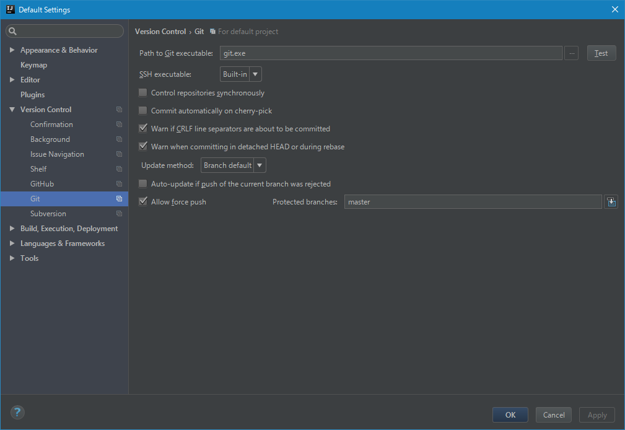Image resolution: width=625 pixels, height=430 pixels.
Task: Disable Allow force push checkbox
Action: (x=143, y=202)
